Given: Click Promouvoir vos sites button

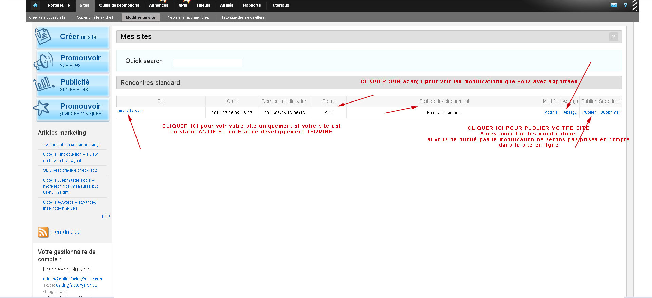Looking at the screenshot, I should tap(73, 61).
